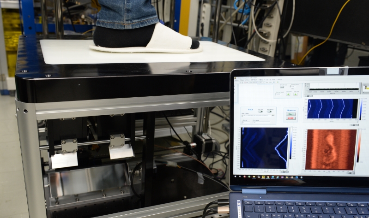Image resolution: width=369 pixels, height=218 pixels.
Task: Click the Measure speed numeric field
Action: 293,86
